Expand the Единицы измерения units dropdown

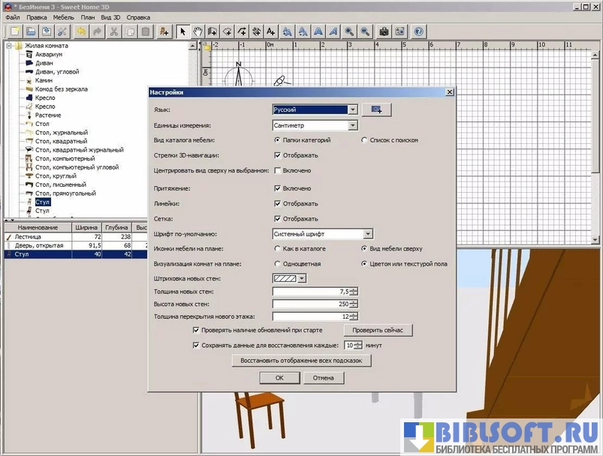click(352, 126)
